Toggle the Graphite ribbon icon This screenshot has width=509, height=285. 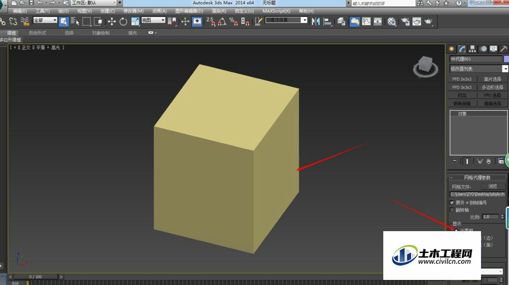pyautogui.click(x=354, y=22)
